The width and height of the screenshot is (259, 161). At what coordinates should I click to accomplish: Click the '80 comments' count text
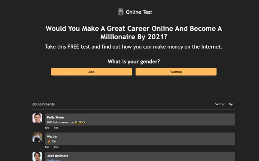tap(43, 104)
